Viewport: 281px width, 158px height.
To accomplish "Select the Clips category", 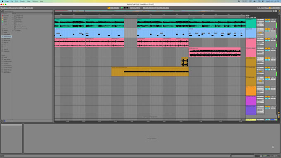I will tap(5, 45).
